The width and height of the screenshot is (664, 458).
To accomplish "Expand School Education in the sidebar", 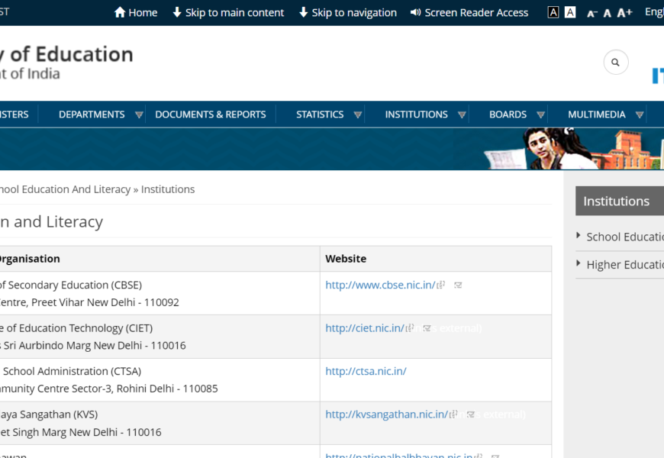I will [579, 236].
